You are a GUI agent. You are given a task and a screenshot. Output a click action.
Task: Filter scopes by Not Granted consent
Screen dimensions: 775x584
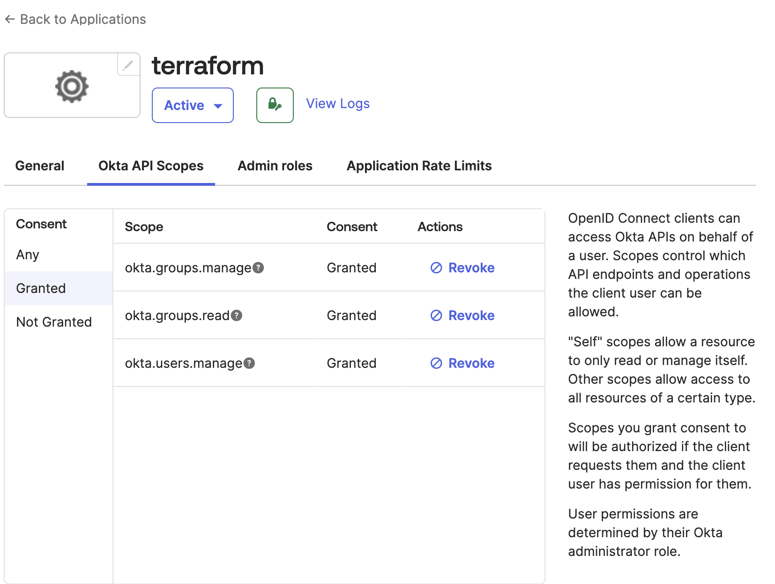[59, 322]
